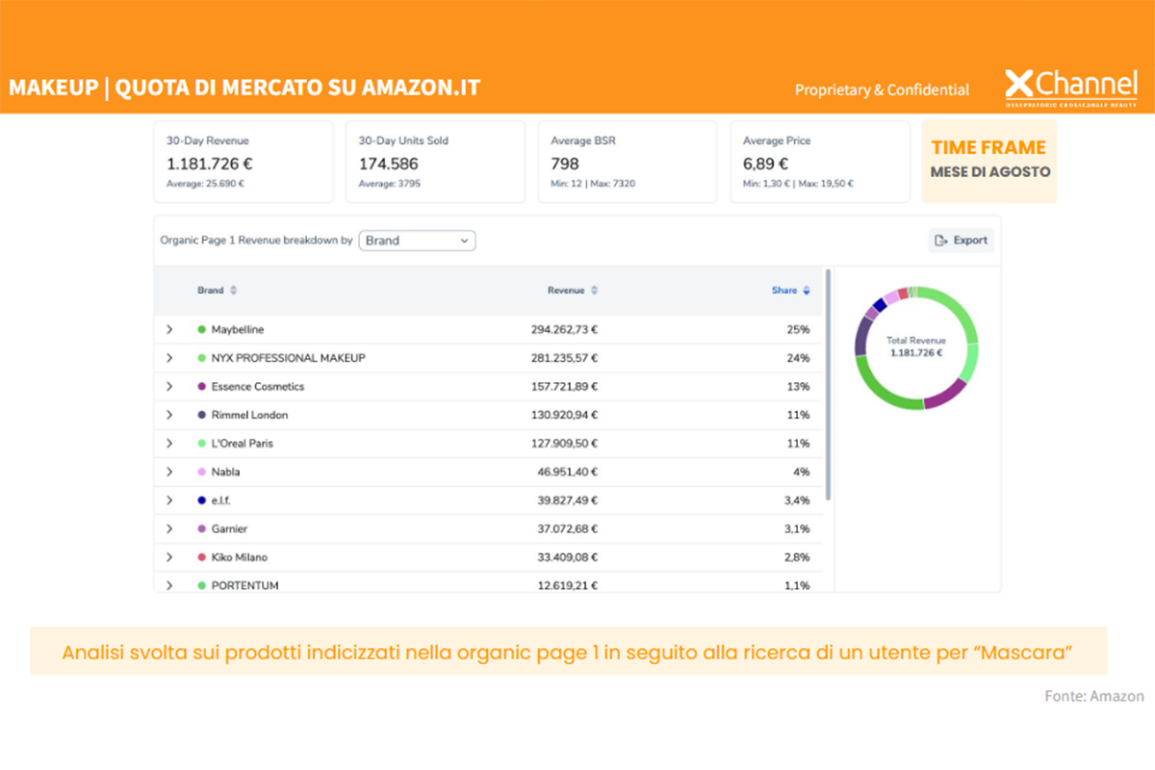This screenshot has height=770, width=1155.
Task: Click the Average Price card
Action: [820, 162]
